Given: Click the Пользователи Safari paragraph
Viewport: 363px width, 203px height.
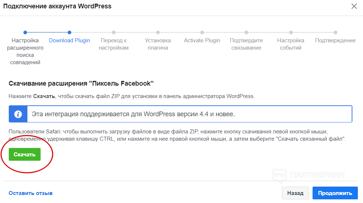Looking at the screenshot, I should point(177,135).
